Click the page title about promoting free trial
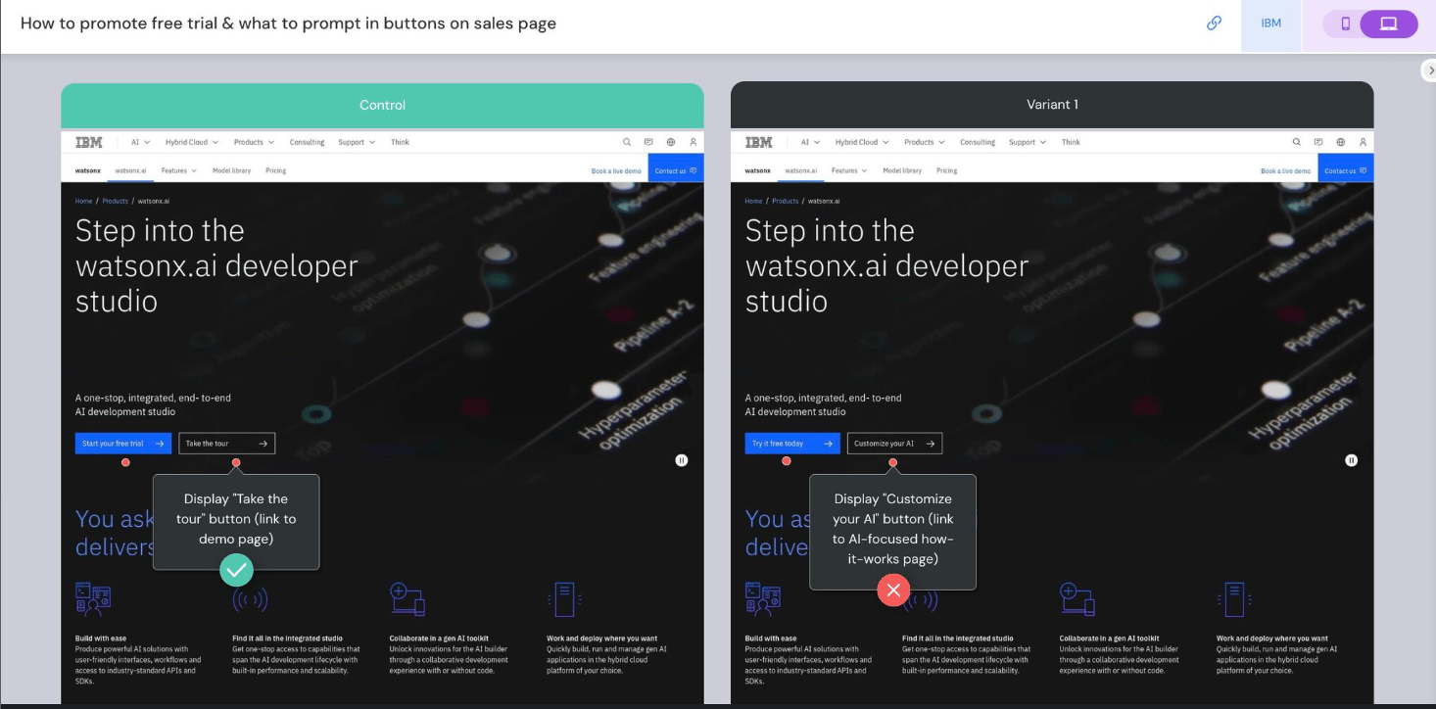 [x=288, y=23]
